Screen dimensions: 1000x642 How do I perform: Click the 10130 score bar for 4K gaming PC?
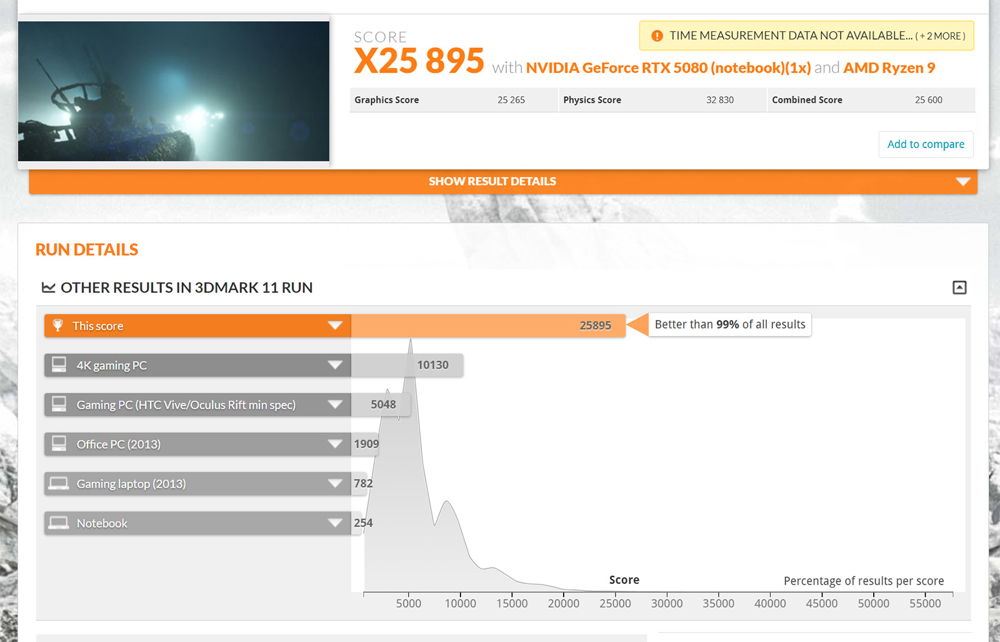tap(407, 365)
